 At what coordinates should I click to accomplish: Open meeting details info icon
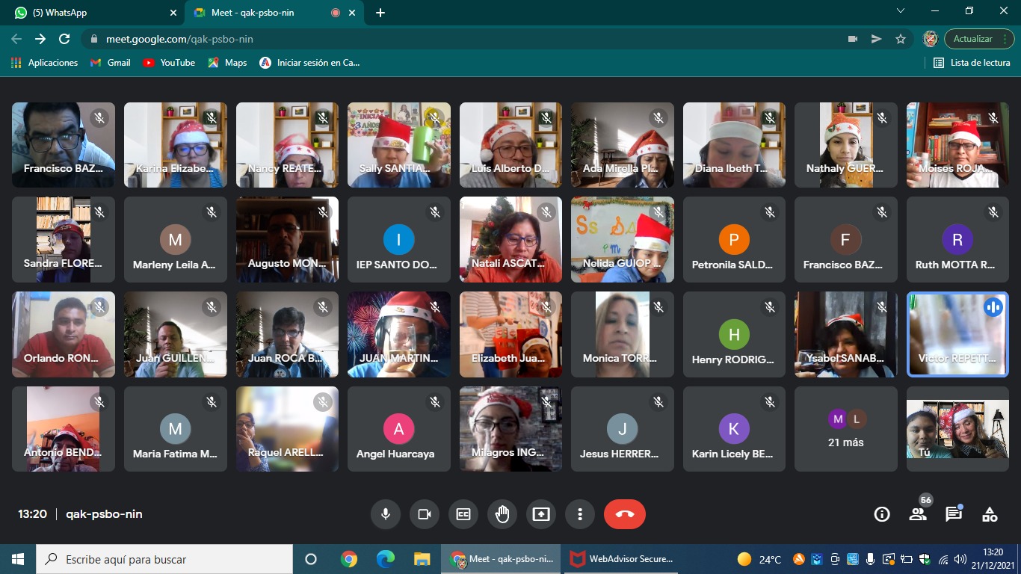point(882,514)
